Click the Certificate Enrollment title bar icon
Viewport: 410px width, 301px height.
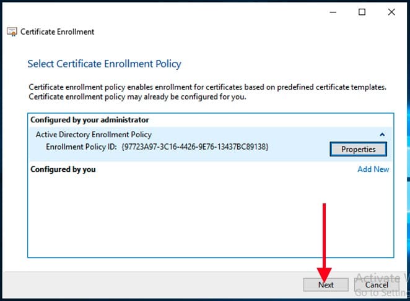(12, 32)
